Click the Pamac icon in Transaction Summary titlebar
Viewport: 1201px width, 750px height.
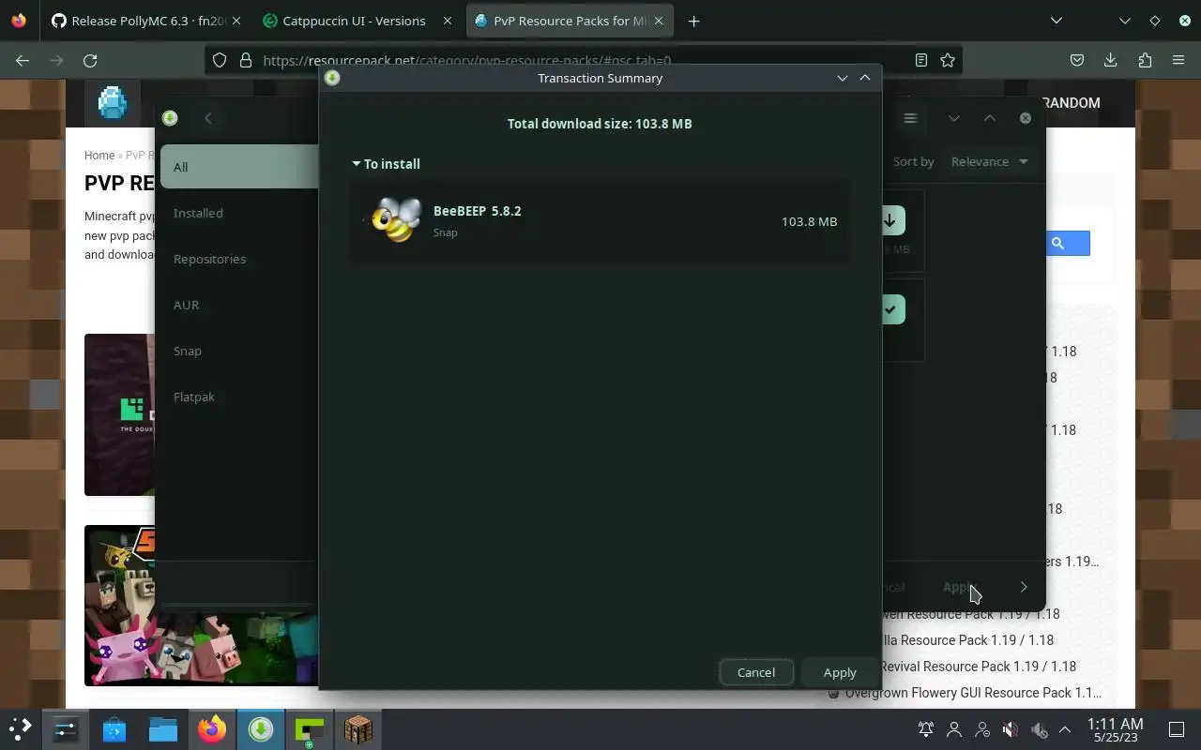coord(332,78)
